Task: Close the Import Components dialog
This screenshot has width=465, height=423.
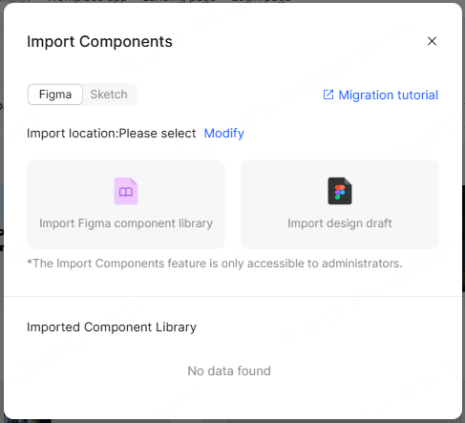Action: 432,41
